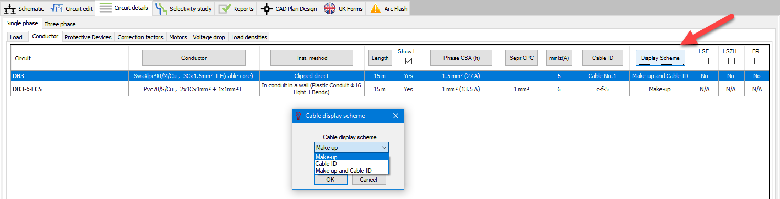Choose Make-up and Cable ID option
The image size is (780, 199).
click(351, 170)
